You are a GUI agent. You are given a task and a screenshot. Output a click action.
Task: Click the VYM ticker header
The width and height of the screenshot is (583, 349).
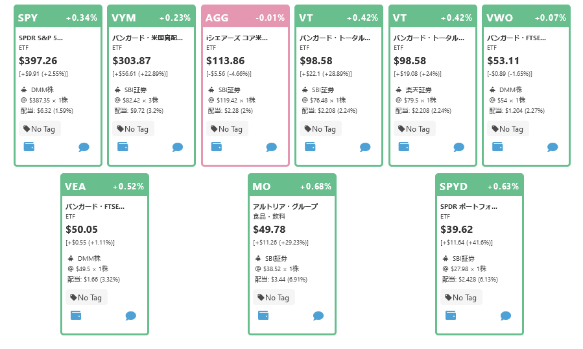(123, 18)
